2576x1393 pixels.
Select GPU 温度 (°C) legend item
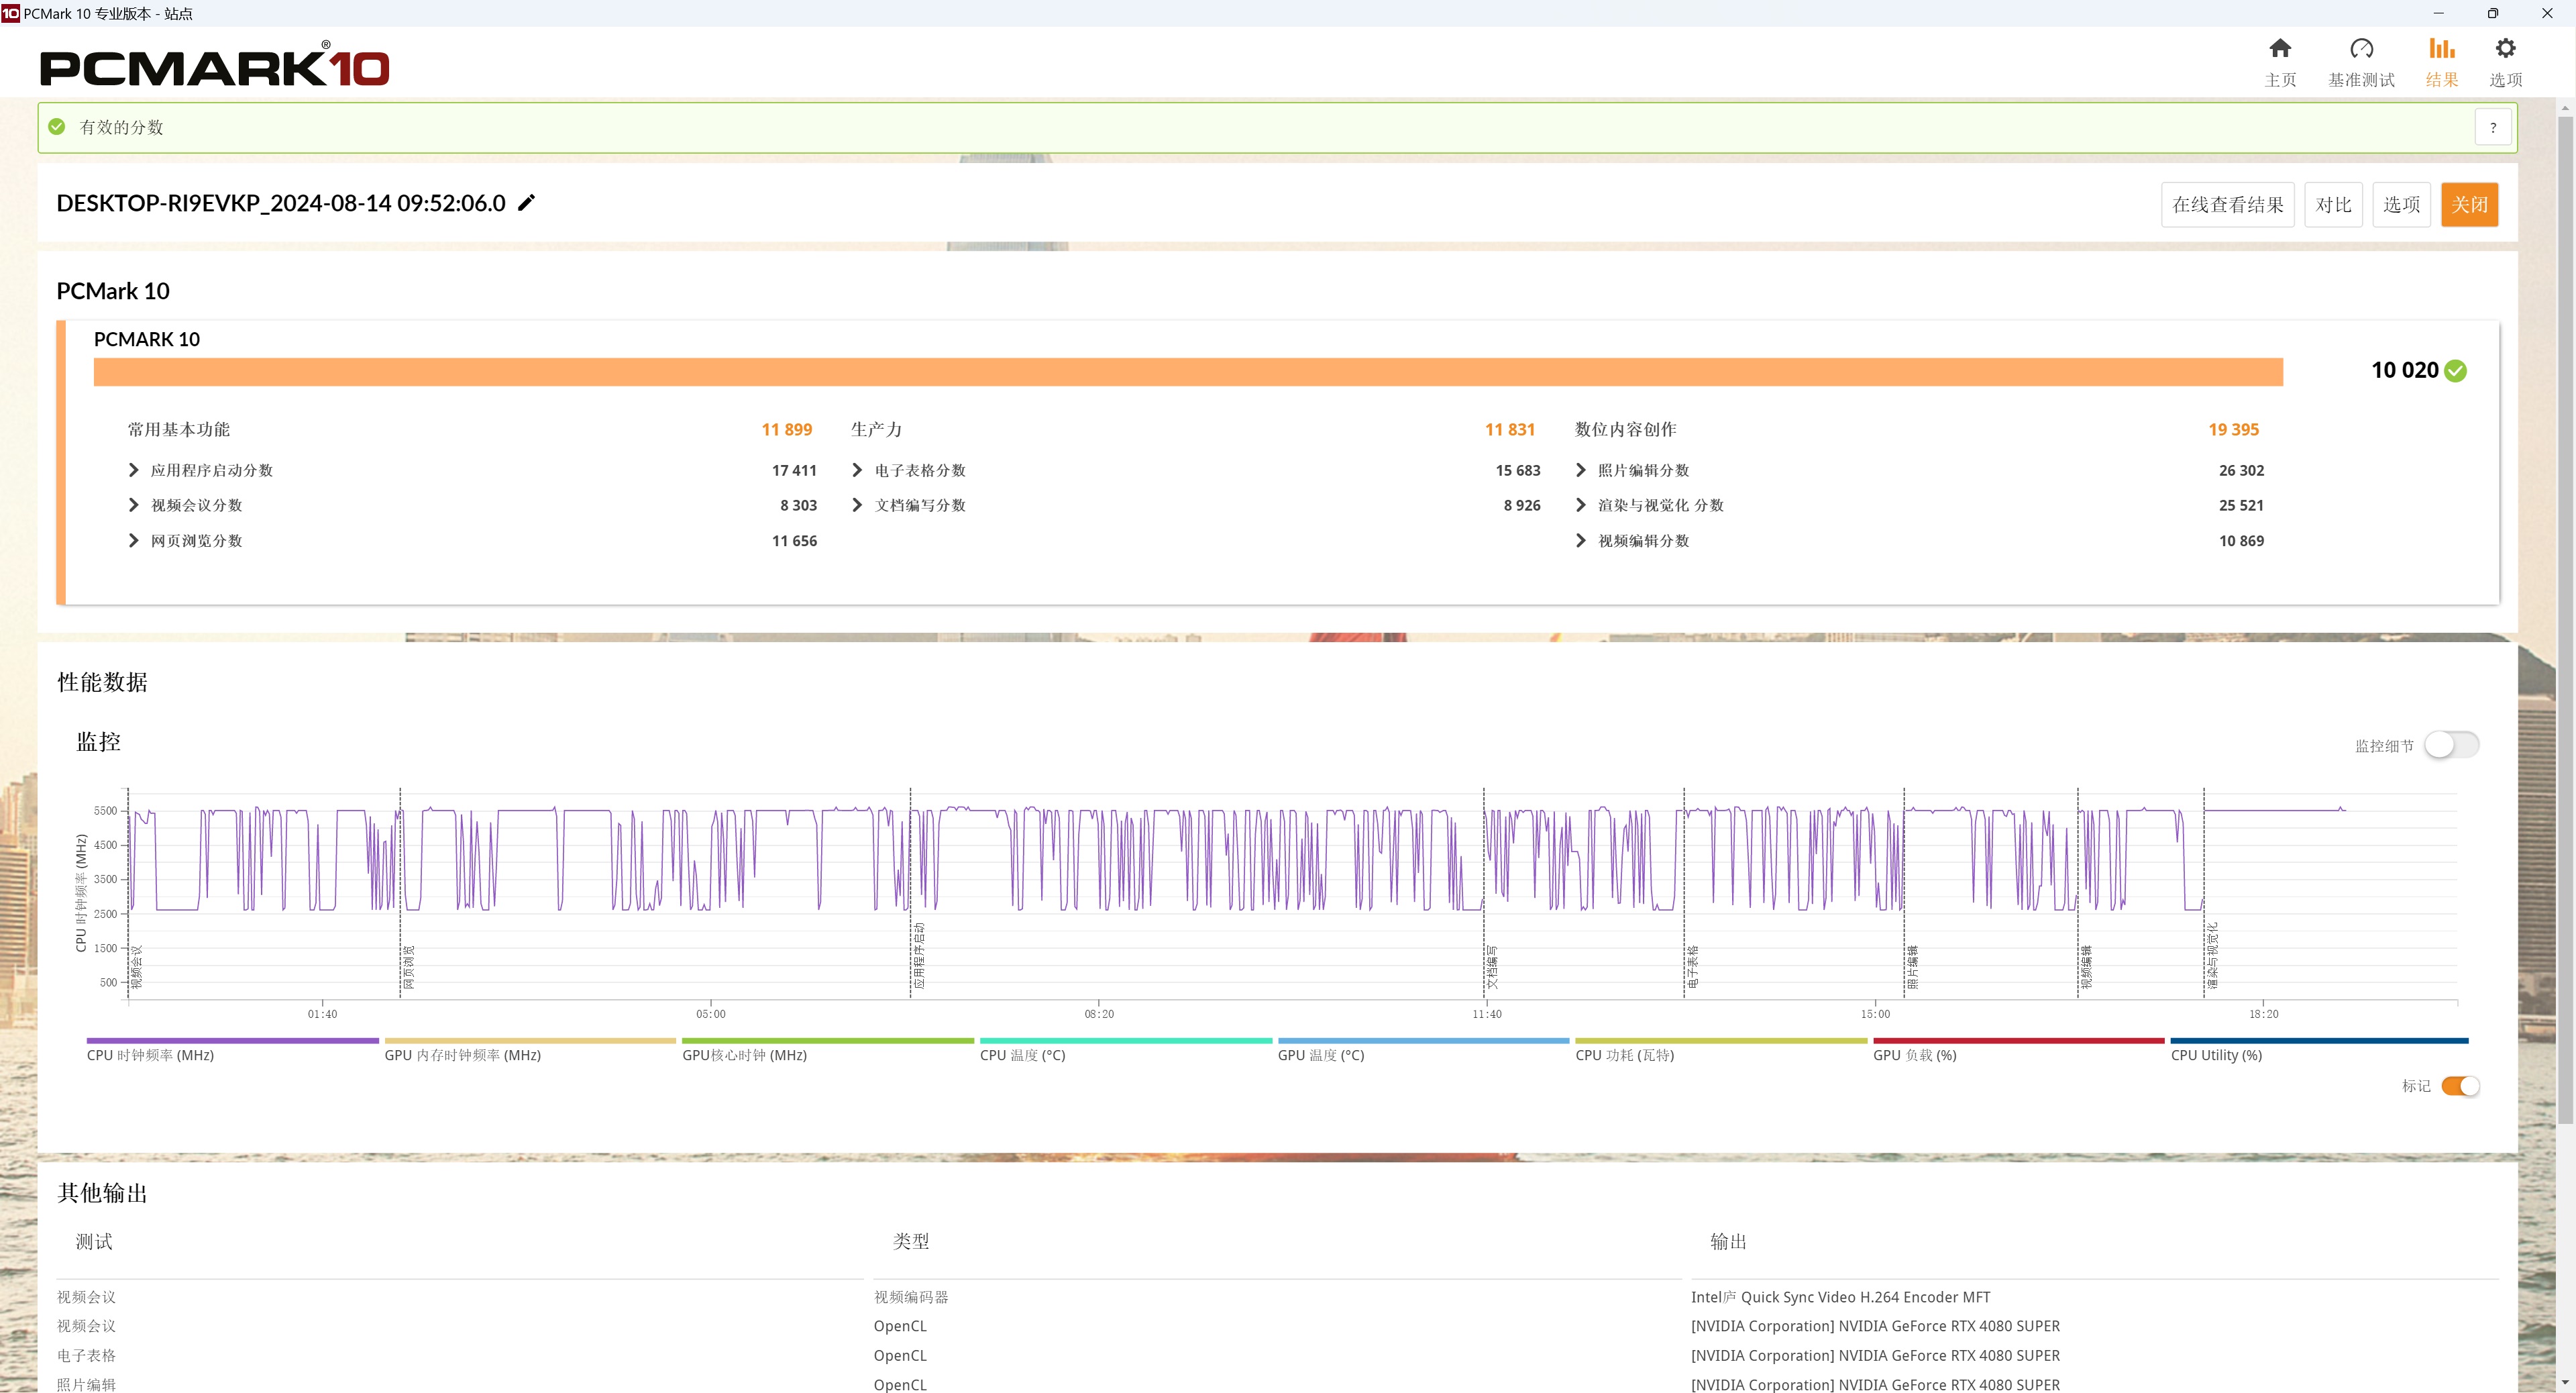coord(1423,1050)
